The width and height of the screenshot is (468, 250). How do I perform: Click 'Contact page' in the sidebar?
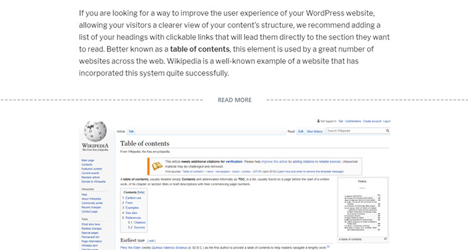click(x=90, y=211)
